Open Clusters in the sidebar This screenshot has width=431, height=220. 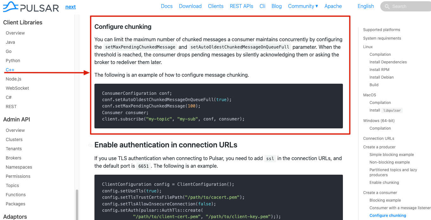coord(14,139)
